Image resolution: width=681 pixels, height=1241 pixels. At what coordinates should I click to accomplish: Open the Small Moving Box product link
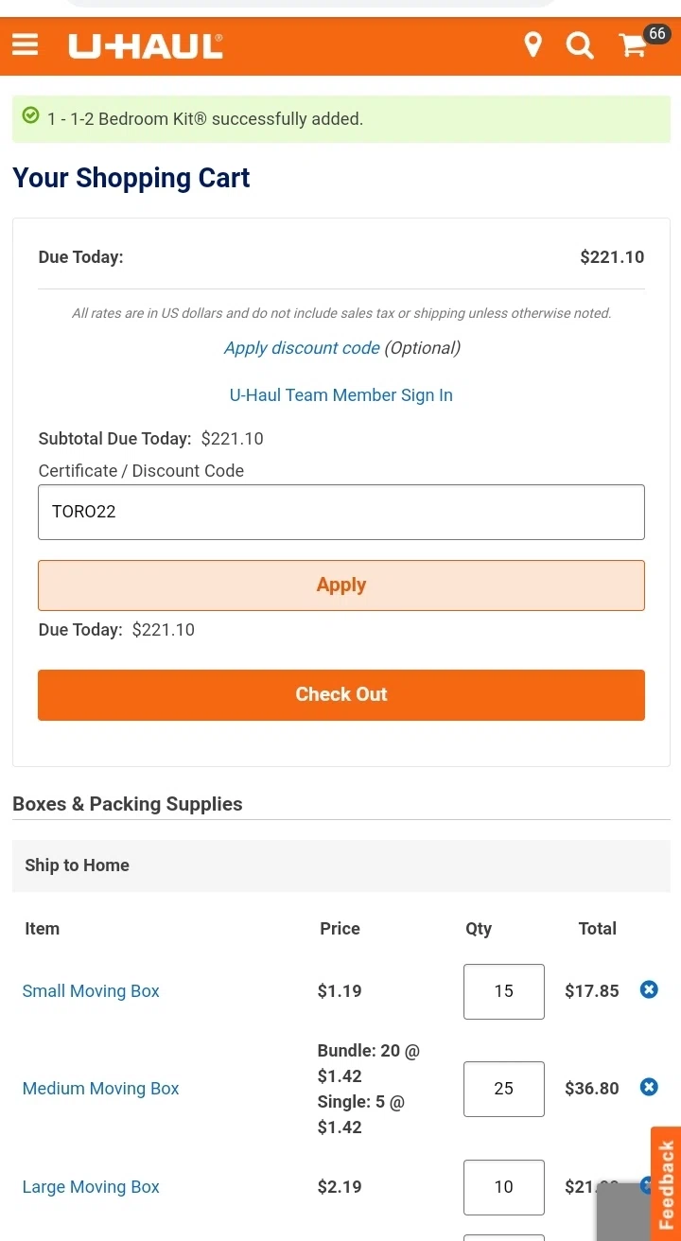(91, 991)
